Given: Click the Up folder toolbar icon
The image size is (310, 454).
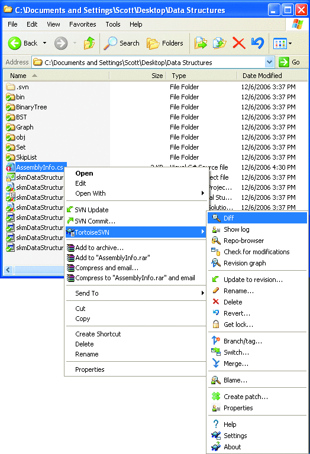Looking at the screenshot, I should [x=89, y=43].
